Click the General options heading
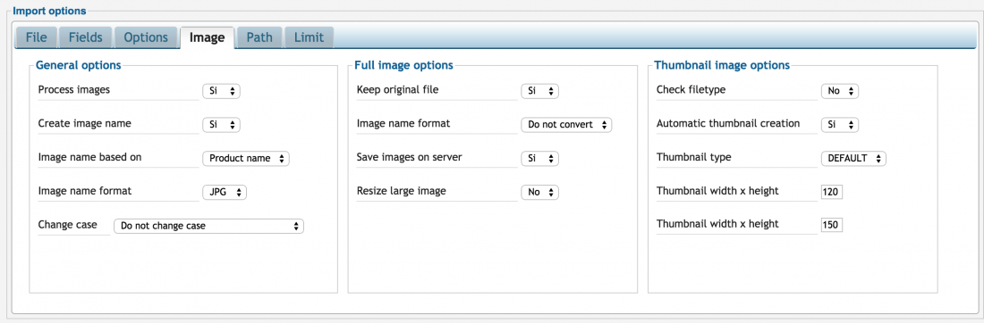 coord(79,64)
